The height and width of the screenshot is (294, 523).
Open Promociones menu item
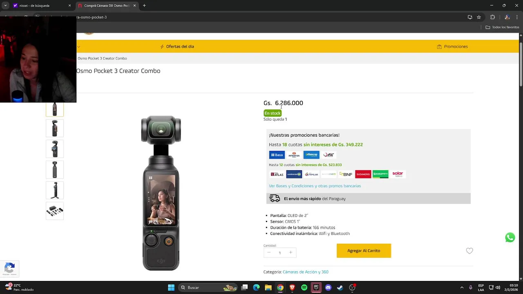(x=452, y=47)
